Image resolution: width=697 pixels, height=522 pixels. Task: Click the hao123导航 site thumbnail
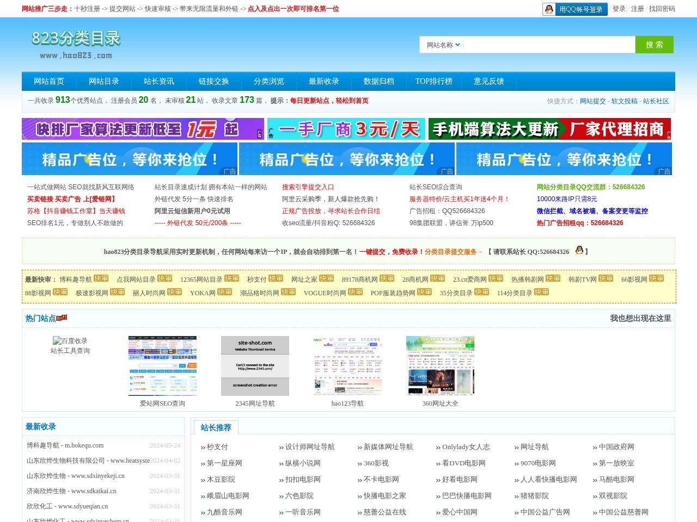pos(347,365)
